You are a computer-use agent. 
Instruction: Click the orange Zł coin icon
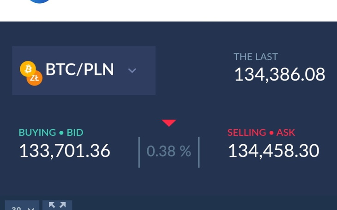(x=35, y=78)
